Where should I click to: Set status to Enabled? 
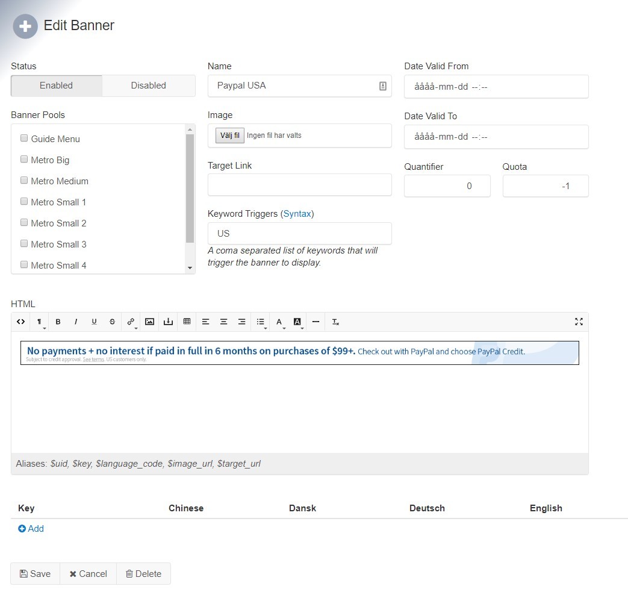pyautogui.click(x=56, y=86)
